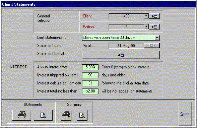
Task: Print the Summary report
Action: click(66, 115)
